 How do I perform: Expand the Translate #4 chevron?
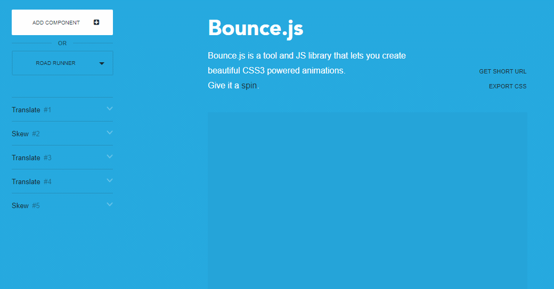tap(110, 180)
